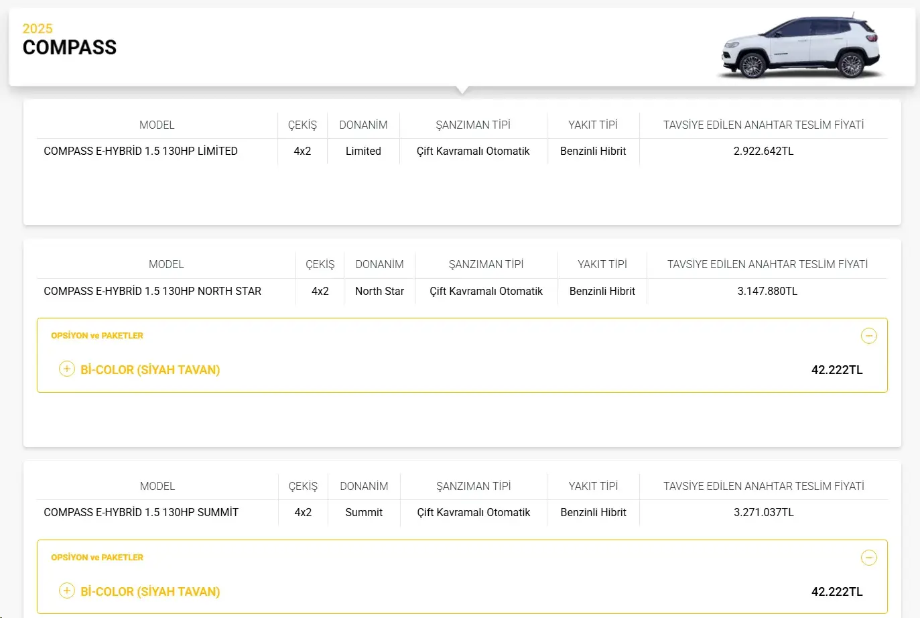Screen dimensions: 920x618
Task: Click Benzinli Hibrit in Limited row
Action: pos(593,151)
